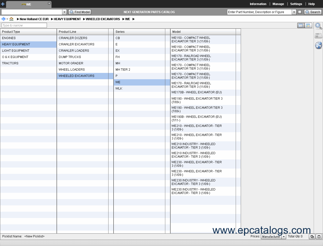Click the Model column header
This screenshot has height=246, width=323.
click(x=203, y=32)
